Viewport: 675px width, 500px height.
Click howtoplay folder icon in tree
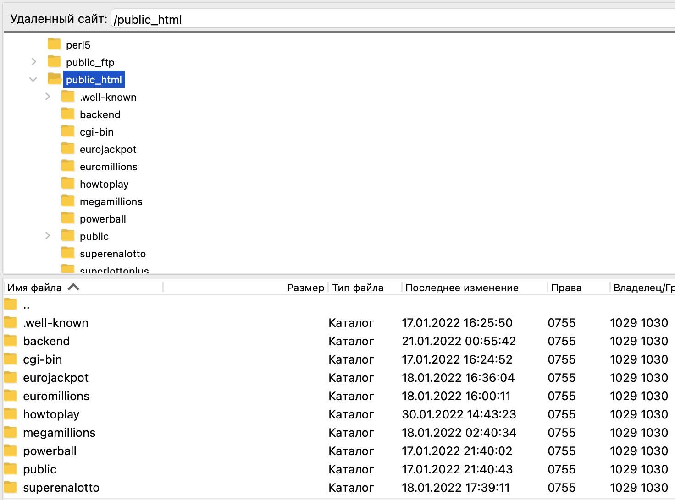68,183
